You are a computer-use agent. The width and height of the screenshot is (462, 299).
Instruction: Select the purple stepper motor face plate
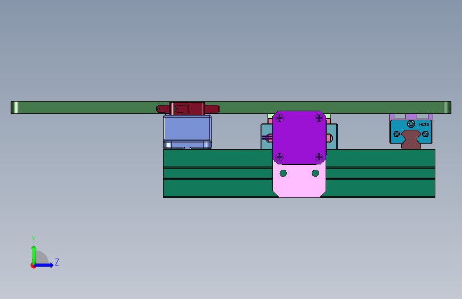[x=299, y=137]
